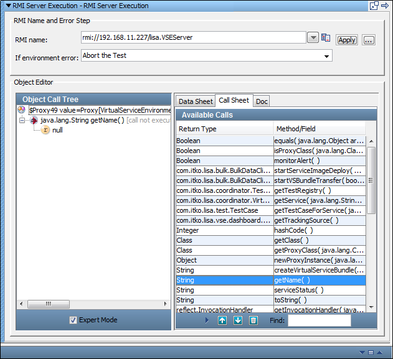
Task: Select the isProxyClass( java.lang.Cla... row
Action: [271, 151]
